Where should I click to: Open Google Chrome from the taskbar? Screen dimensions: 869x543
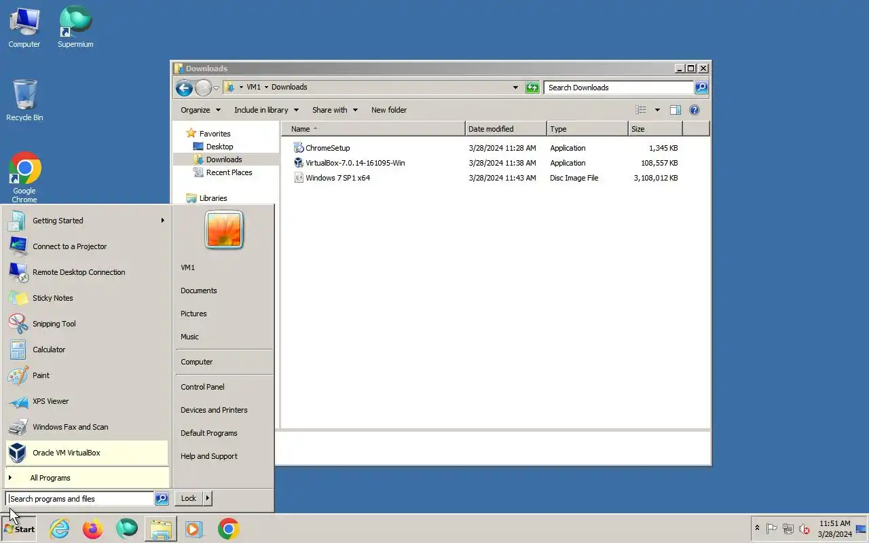point(229,529)
